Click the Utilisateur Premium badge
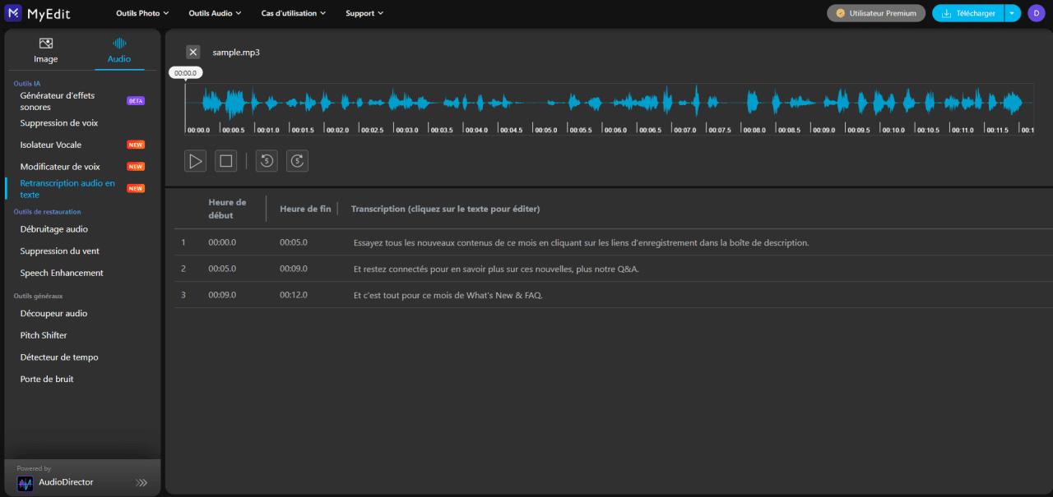The image size is (1053, 497). pos(876,13)
